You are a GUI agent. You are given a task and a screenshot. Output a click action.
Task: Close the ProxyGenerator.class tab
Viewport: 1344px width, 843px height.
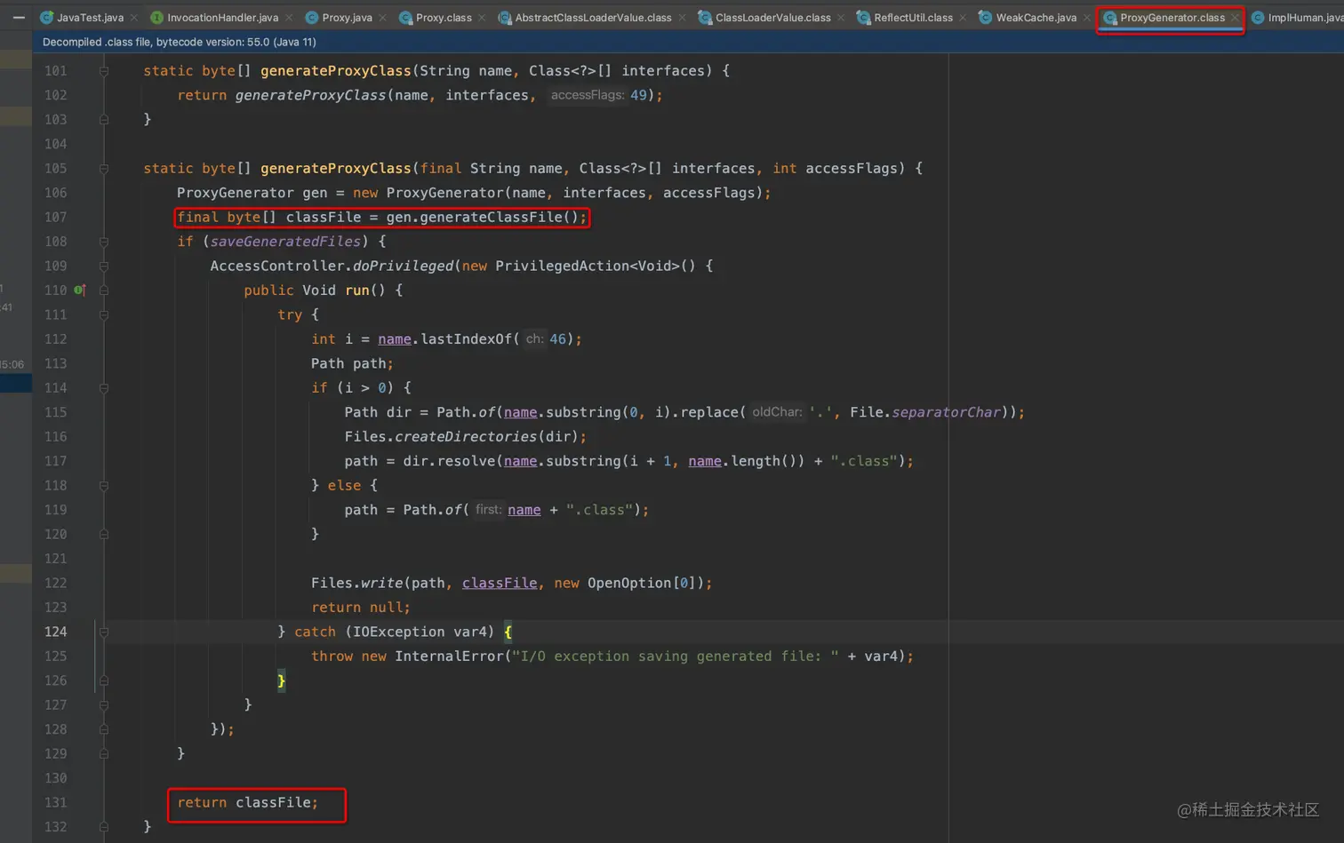(1235, 18)
